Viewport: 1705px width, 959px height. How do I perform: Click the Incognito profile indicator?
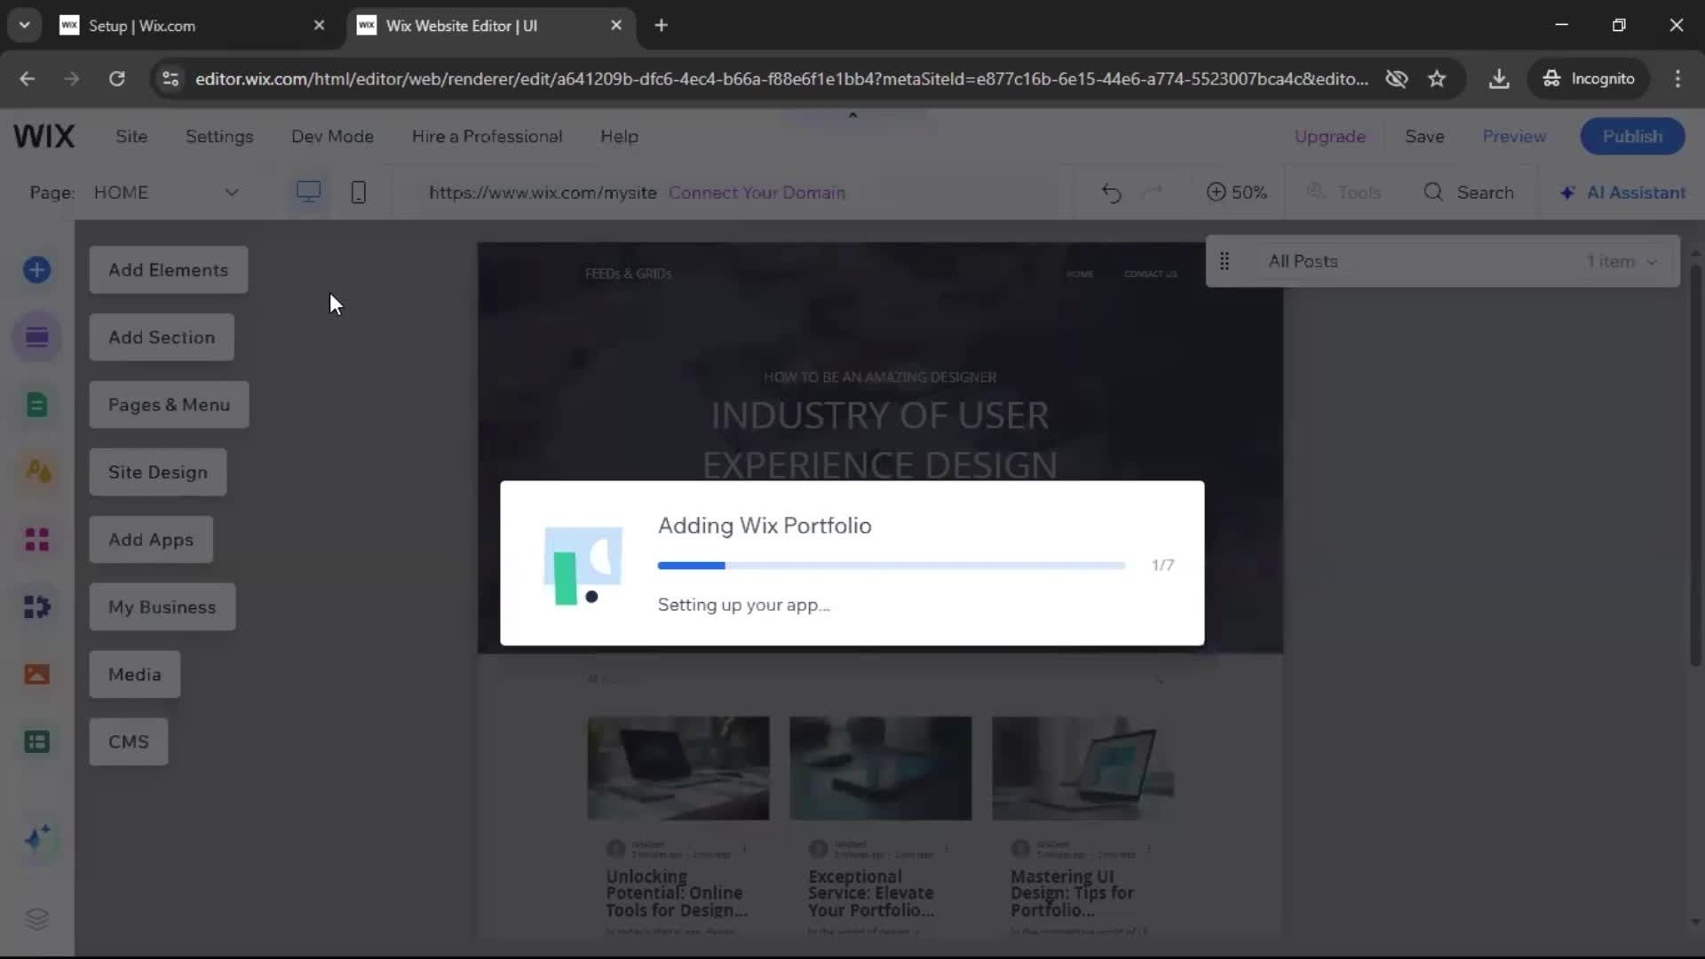click(1588, 78)
